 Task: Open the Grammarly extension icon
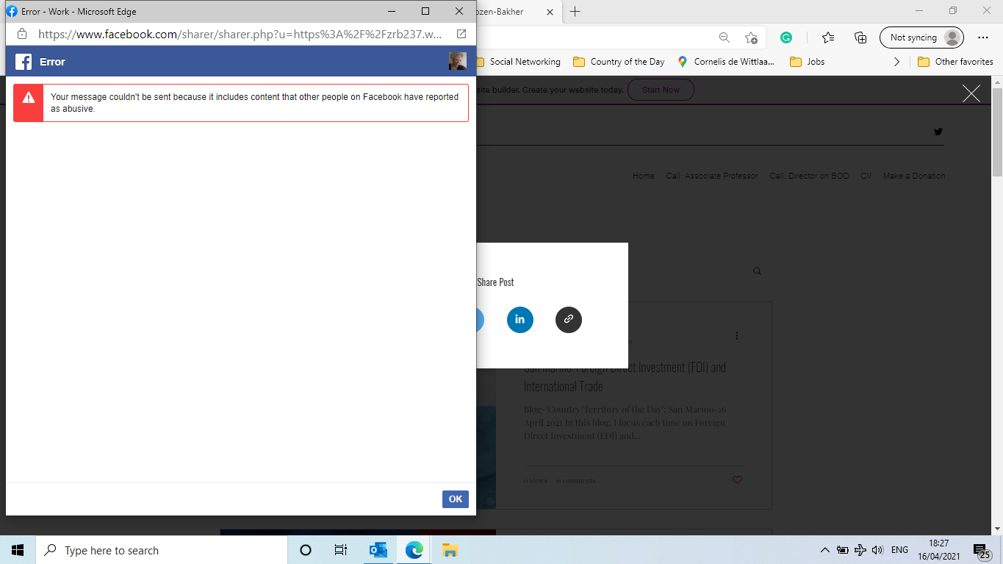[786, 38]
